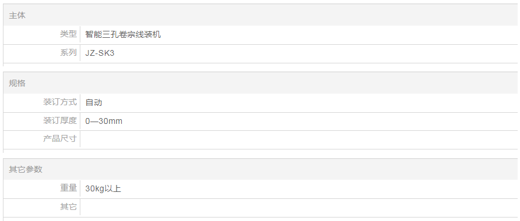The image size is (520, 221).
Task: Click the 智能三孔卷宗线装机 value text
Action: click(123, 34)
